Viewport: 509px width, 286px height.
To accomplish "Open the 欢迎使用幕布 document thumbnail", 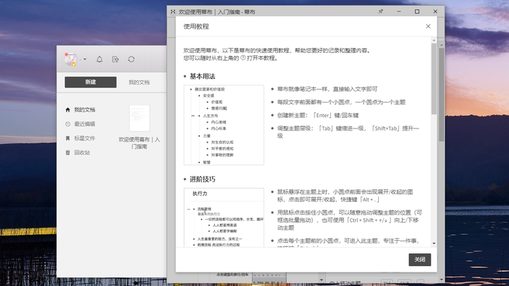I will 139,118.
